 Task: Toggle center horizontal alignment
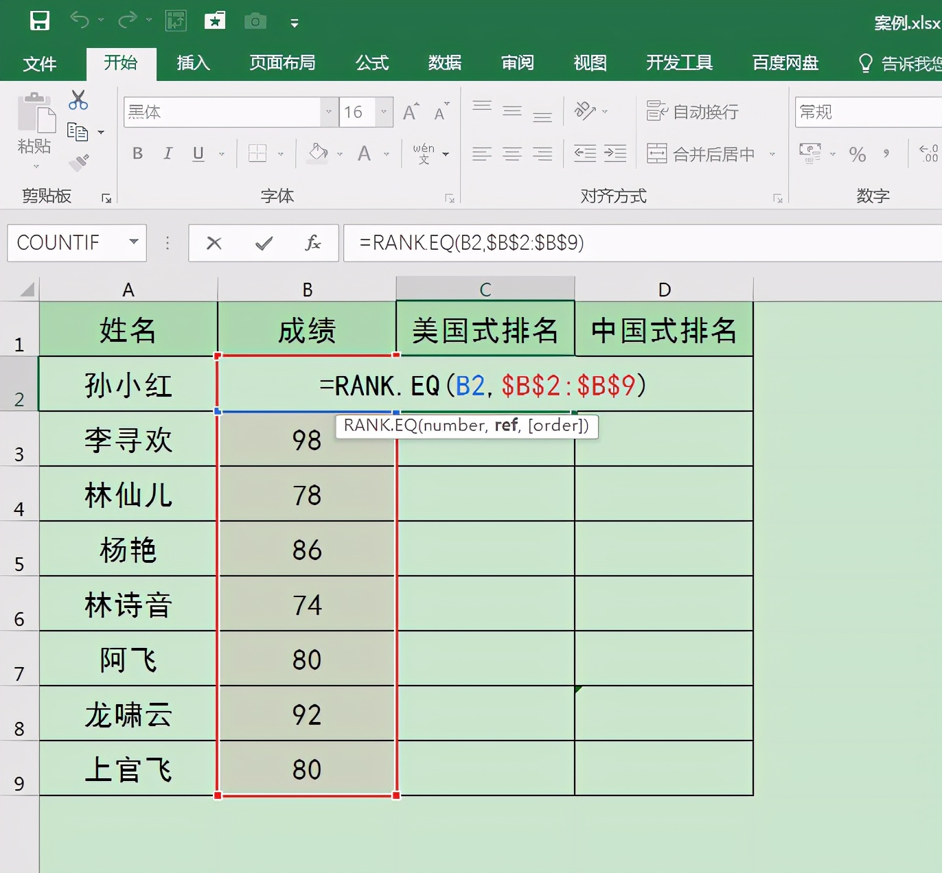[512, 153]
